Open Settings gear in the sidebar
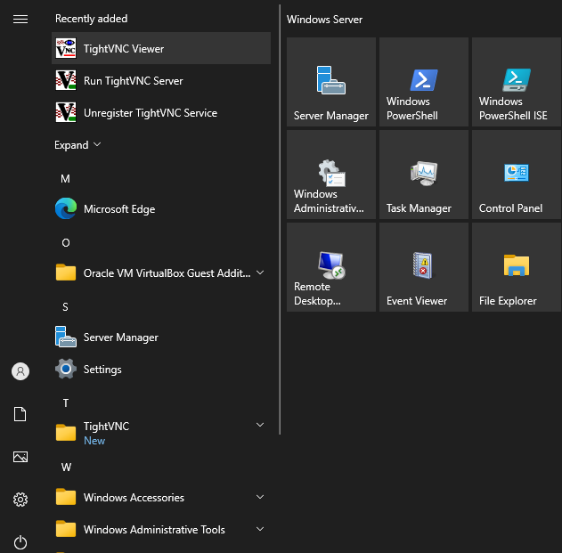 pyautogui.click(x=20, y=500)
